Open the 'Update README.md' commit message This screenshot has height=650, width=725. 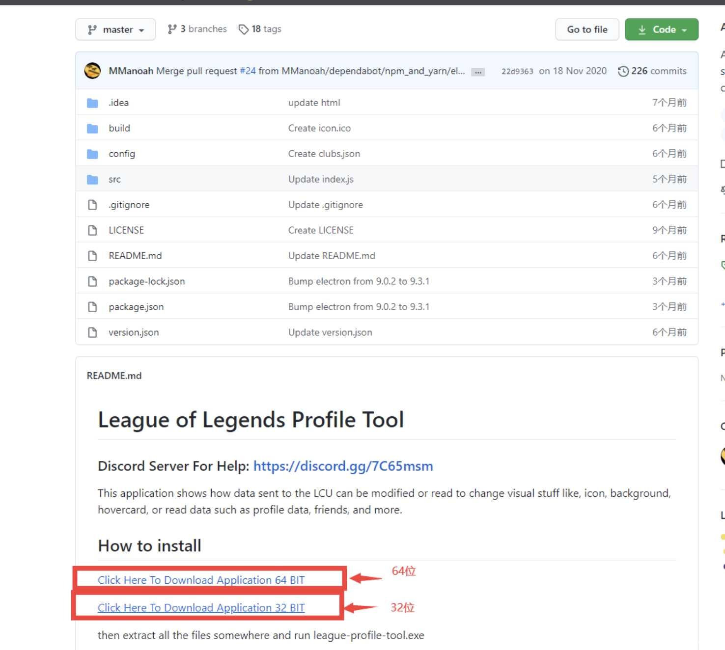coord(332,256)
